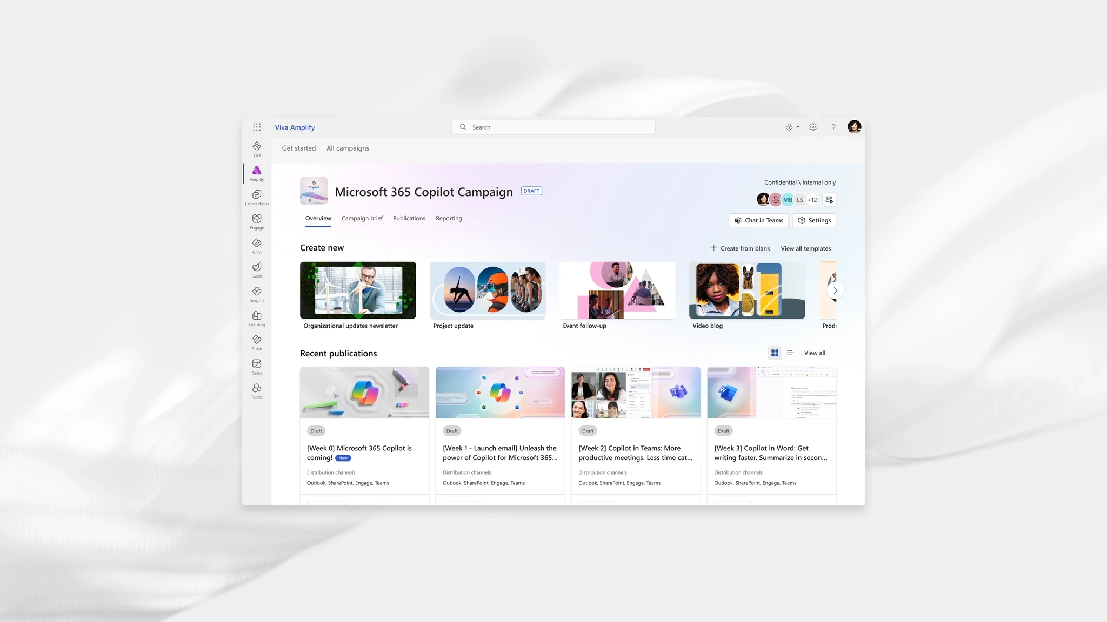Open the help question mark icon
This screenshot has width=1107, height=622.
(x=833, y=127)
